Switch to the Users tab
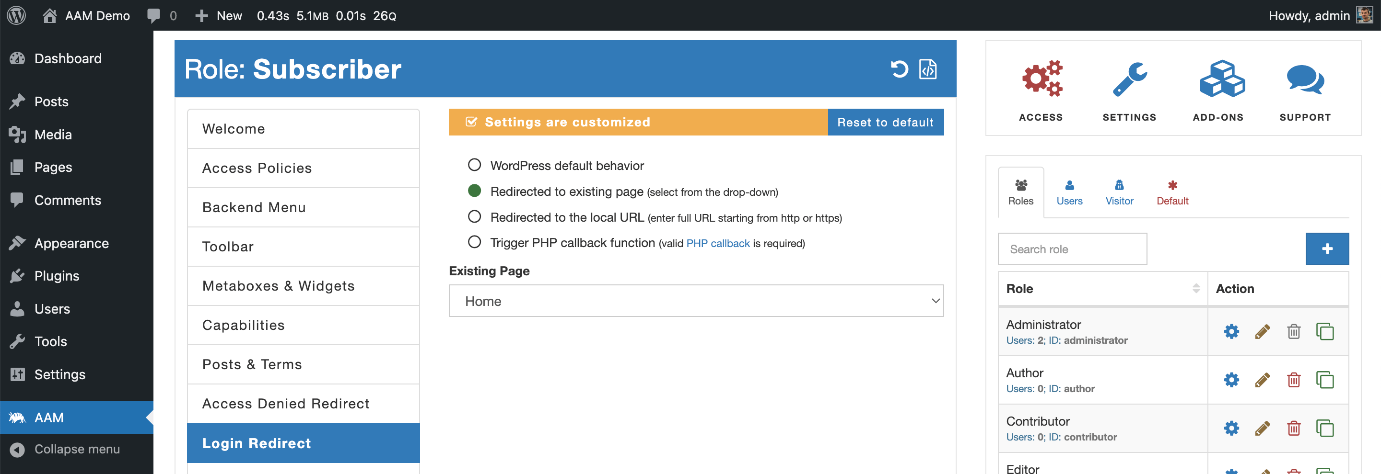This screenshot has width=1381, height=474. tap(1069, 192)
